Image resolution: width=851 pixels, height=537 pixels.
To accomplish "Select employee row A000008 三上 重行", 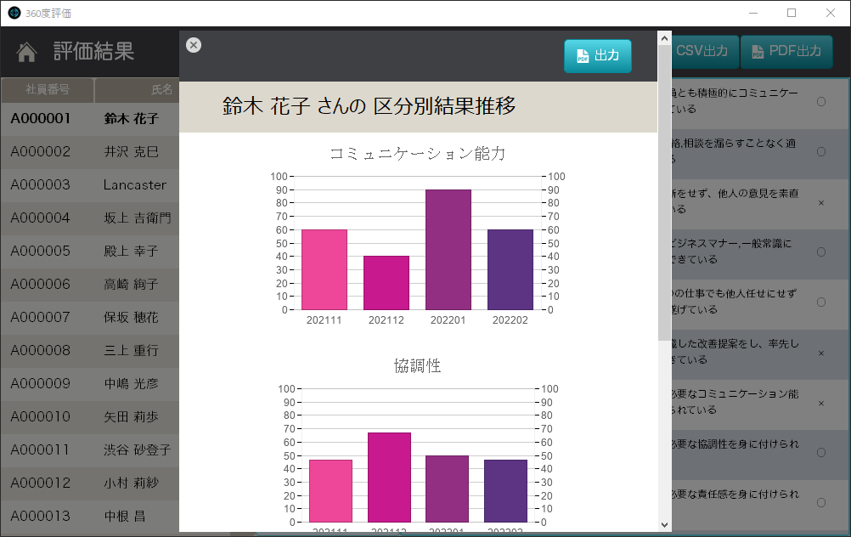I will (x=89, y=350).
